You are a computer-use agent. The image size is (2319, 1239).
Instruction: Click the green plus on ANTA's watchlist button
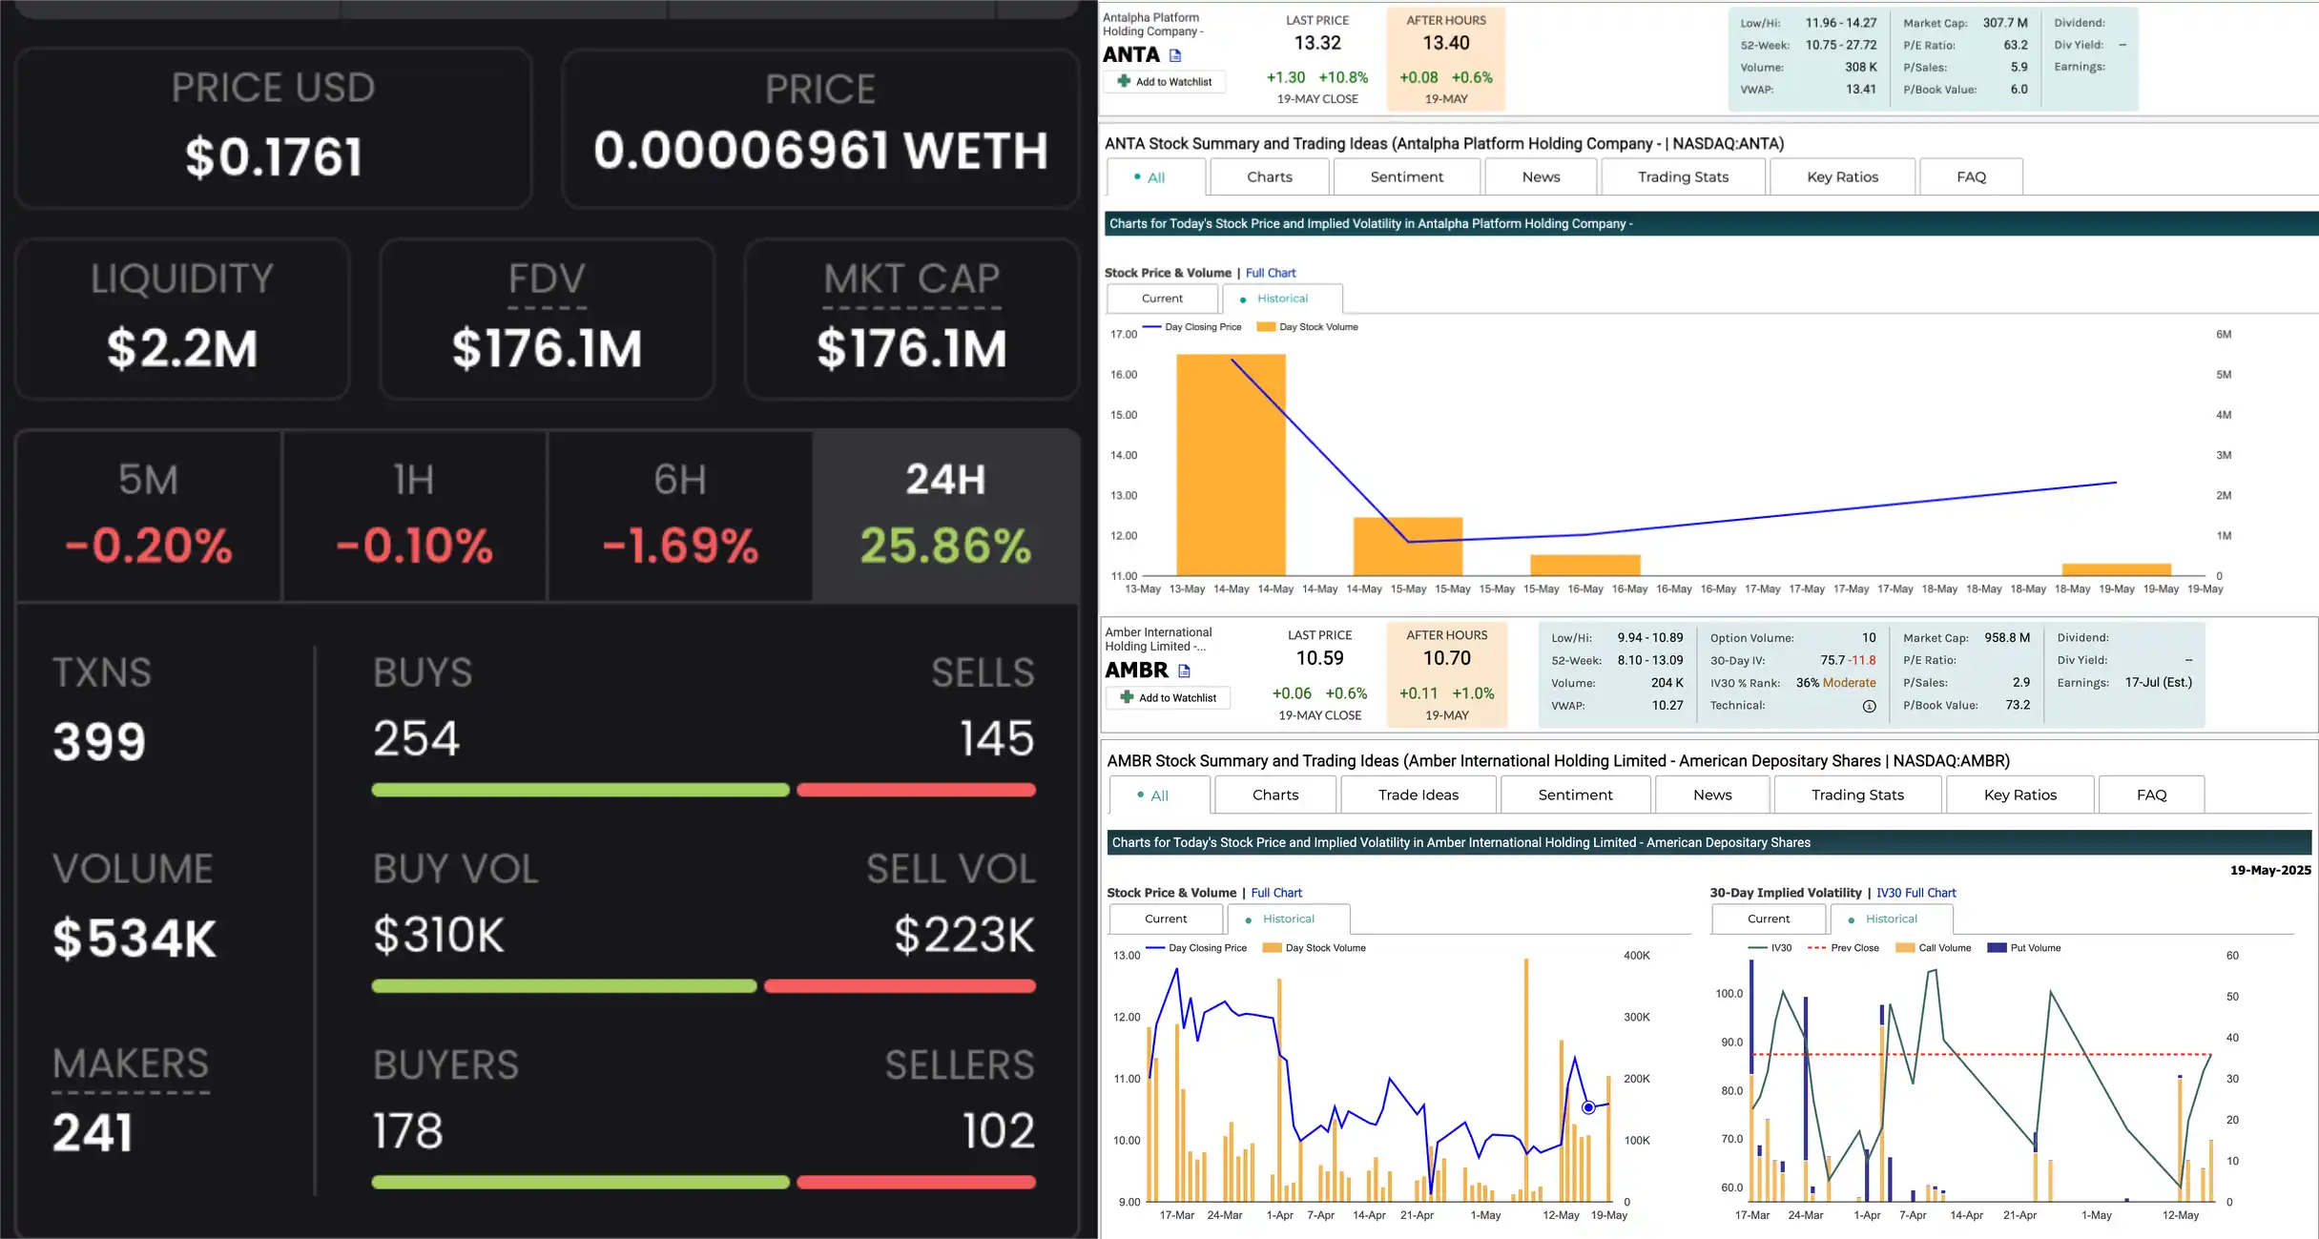tap(1124, 81)
